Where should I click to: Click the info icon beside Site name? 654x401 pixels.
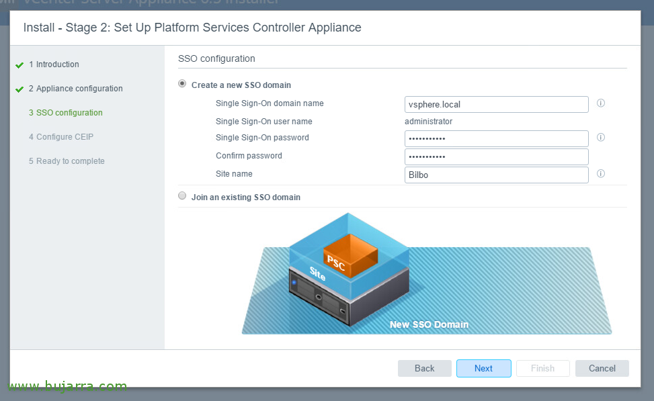coord(601,173)
